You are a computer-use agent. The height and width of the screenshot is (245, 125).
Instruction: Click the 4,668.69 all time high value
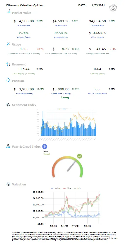click(x=100, y=33)
